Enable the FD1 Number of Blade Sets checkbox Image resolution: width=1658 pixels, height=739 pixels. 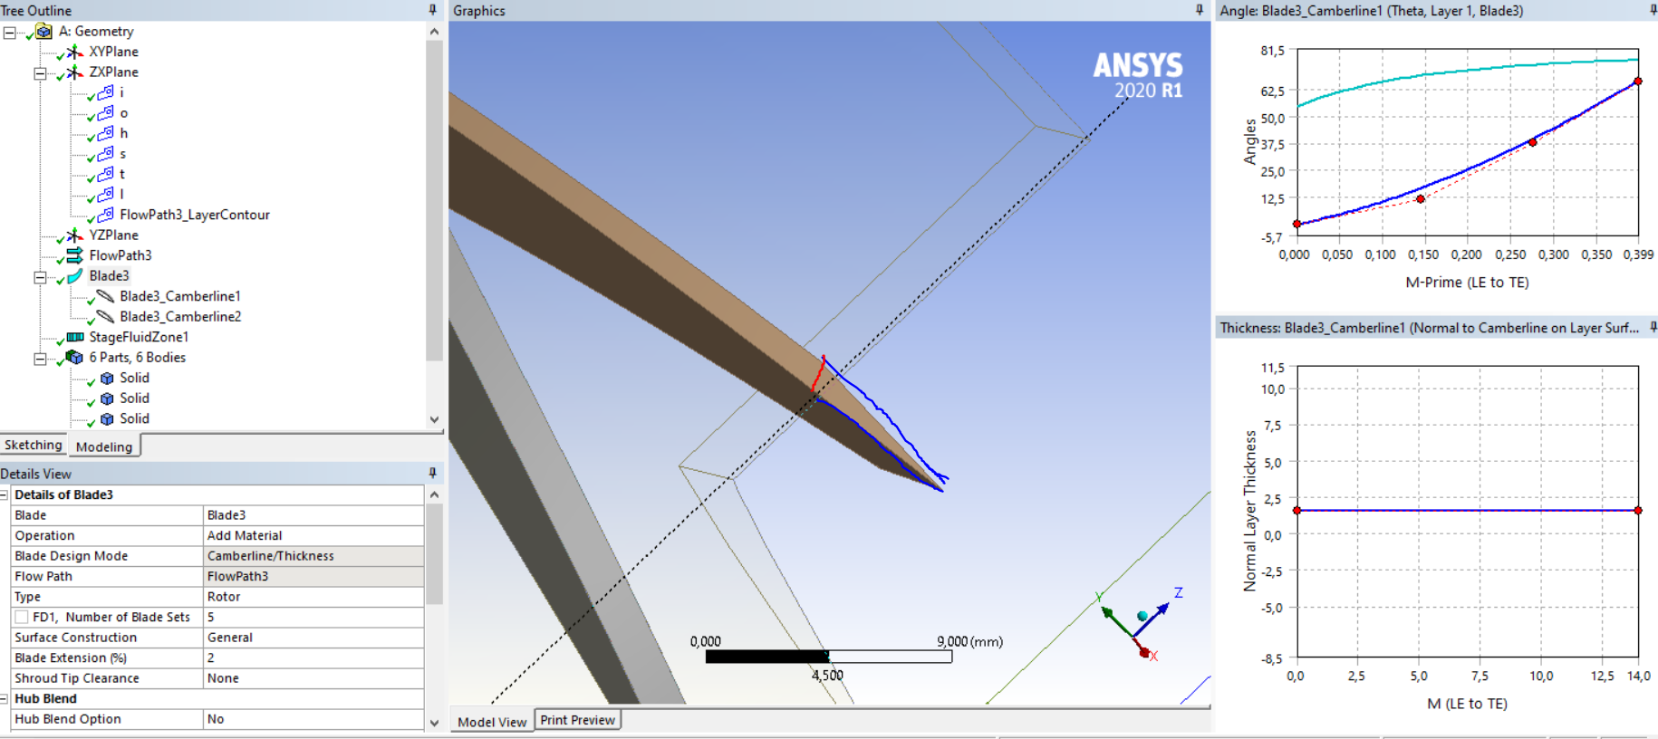point(22,617)
